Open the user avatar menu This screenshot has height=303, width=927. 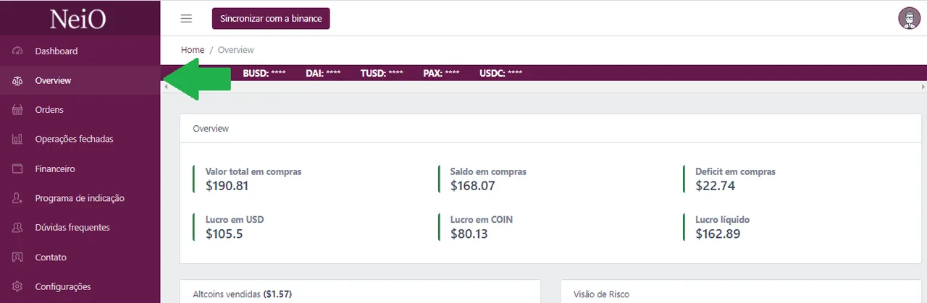pyautogui.click(x=908, y=18)
